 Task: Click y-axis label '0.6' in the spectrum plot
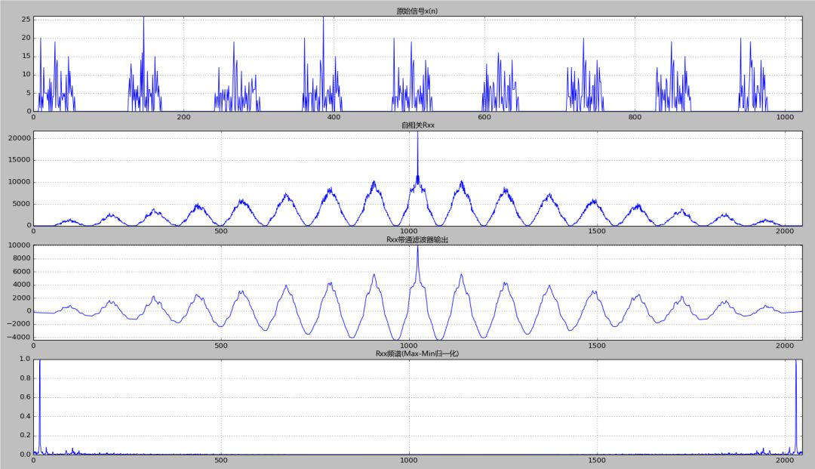pyautogui.click(x=25, y=397)
